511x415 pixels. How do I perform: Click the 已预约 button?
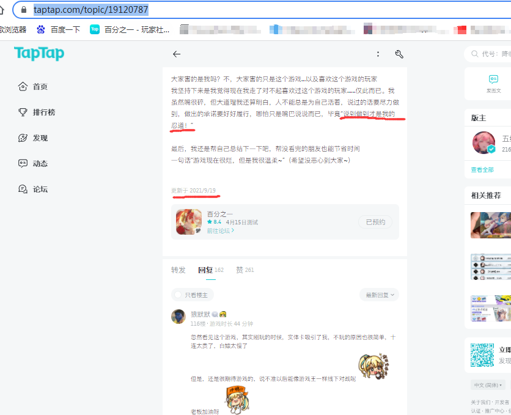pos(375,222)
